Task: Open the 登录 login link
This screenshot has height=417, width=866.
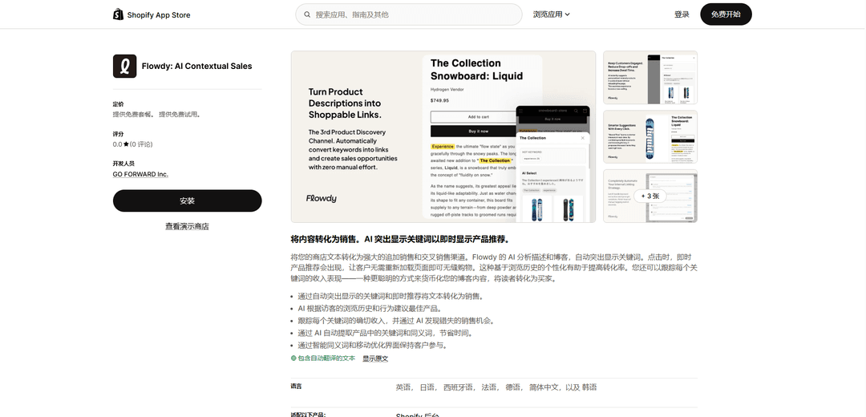Action: pyautogui.click(x=682, y=14)
